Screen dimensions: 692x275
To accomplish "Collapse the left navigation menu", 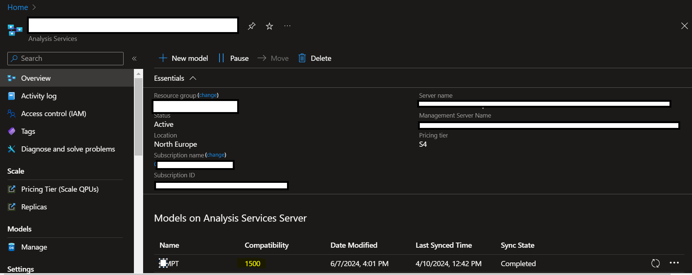I will click(x=134, y=59).
